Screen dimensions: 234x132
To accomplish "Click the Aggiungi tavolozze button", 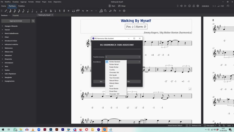I will point(16,21).
